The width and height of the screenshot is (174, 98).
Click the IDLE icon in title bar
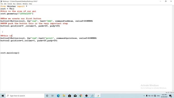(1, 1)
